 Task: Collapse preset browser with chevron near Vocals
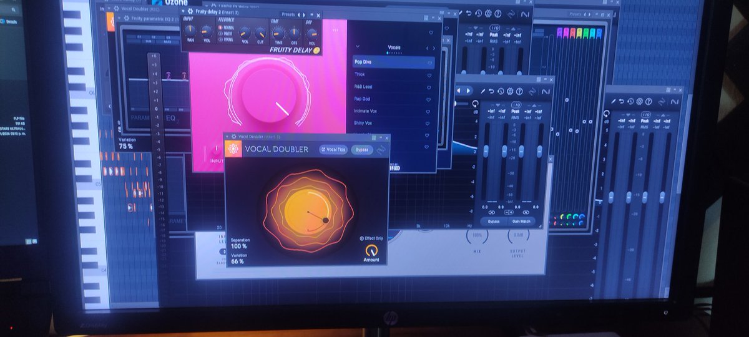(x=358, y=46)
